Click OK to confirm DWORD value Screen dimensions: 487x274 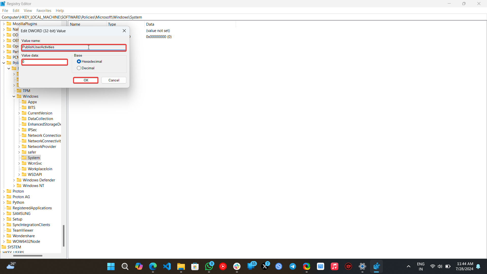coord(86,80)
